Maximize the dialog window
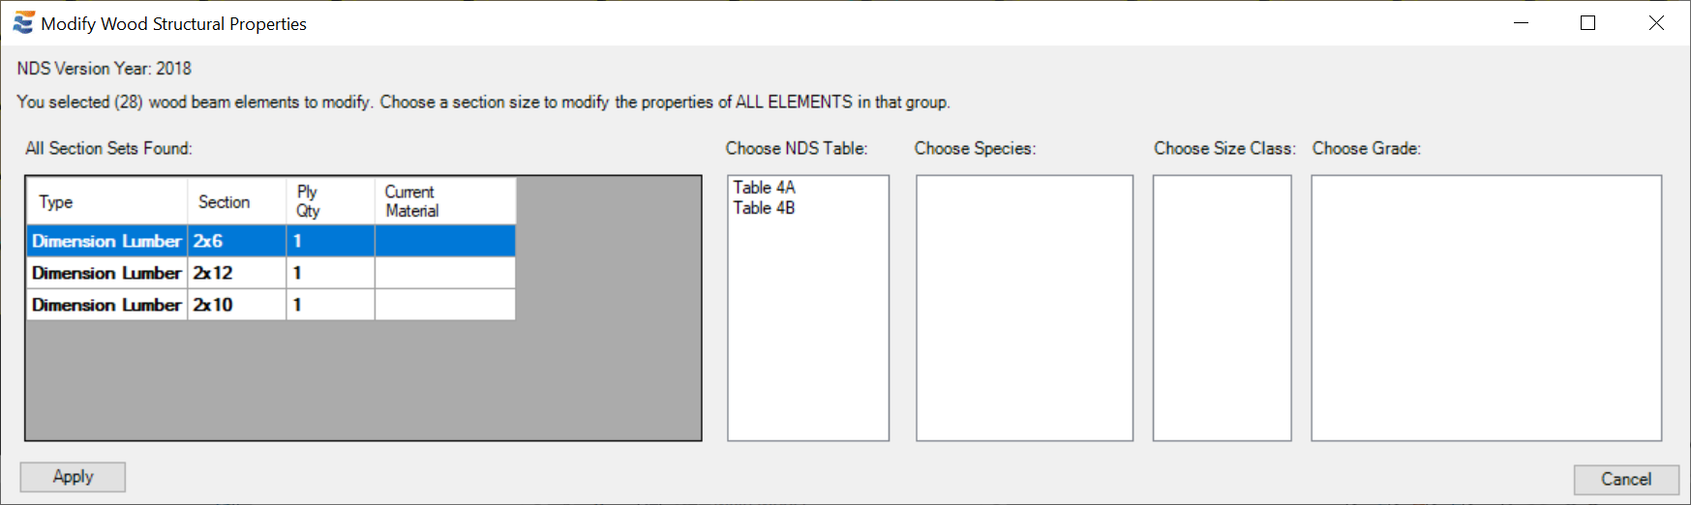1691x505 pixels. point(1587,23)
